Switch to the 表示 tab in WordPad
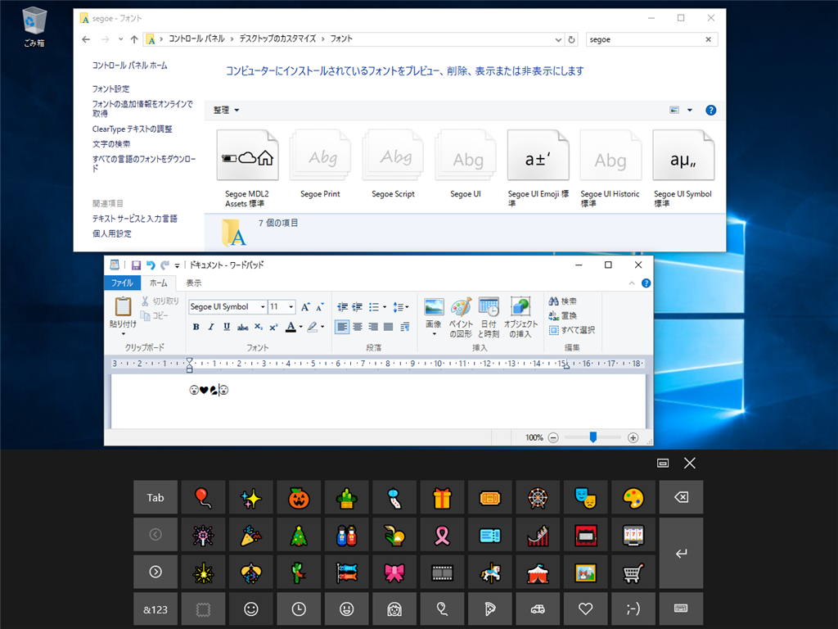838x629 pixels. coord(193,283)
